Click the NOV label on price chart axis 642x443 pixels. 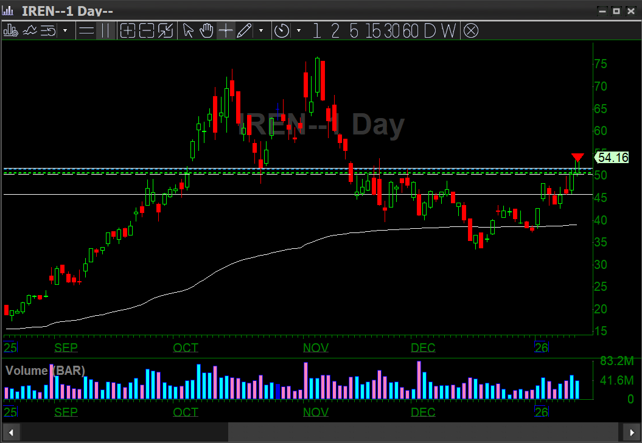point(316,347)
